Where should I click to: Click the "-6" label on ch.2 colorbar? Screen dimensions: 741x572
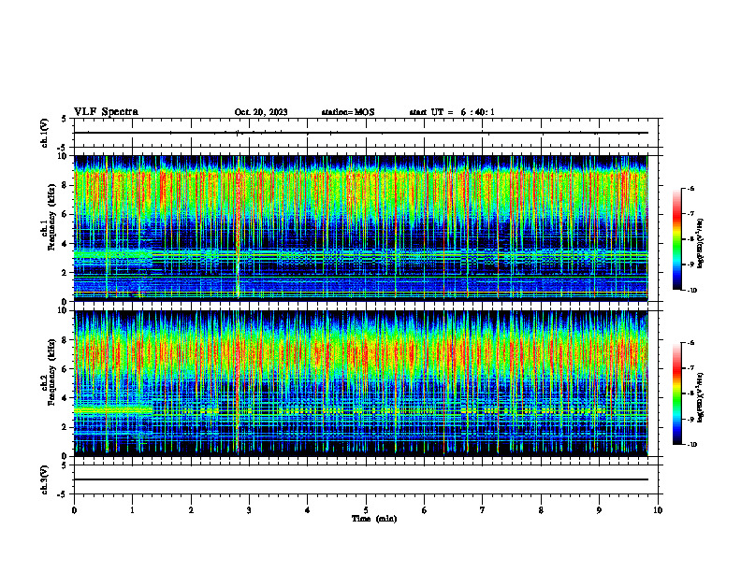(x=690, y=343)
